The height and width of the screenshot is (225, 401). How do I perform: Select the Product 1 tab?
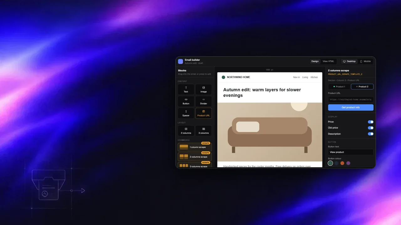(339, 87)
